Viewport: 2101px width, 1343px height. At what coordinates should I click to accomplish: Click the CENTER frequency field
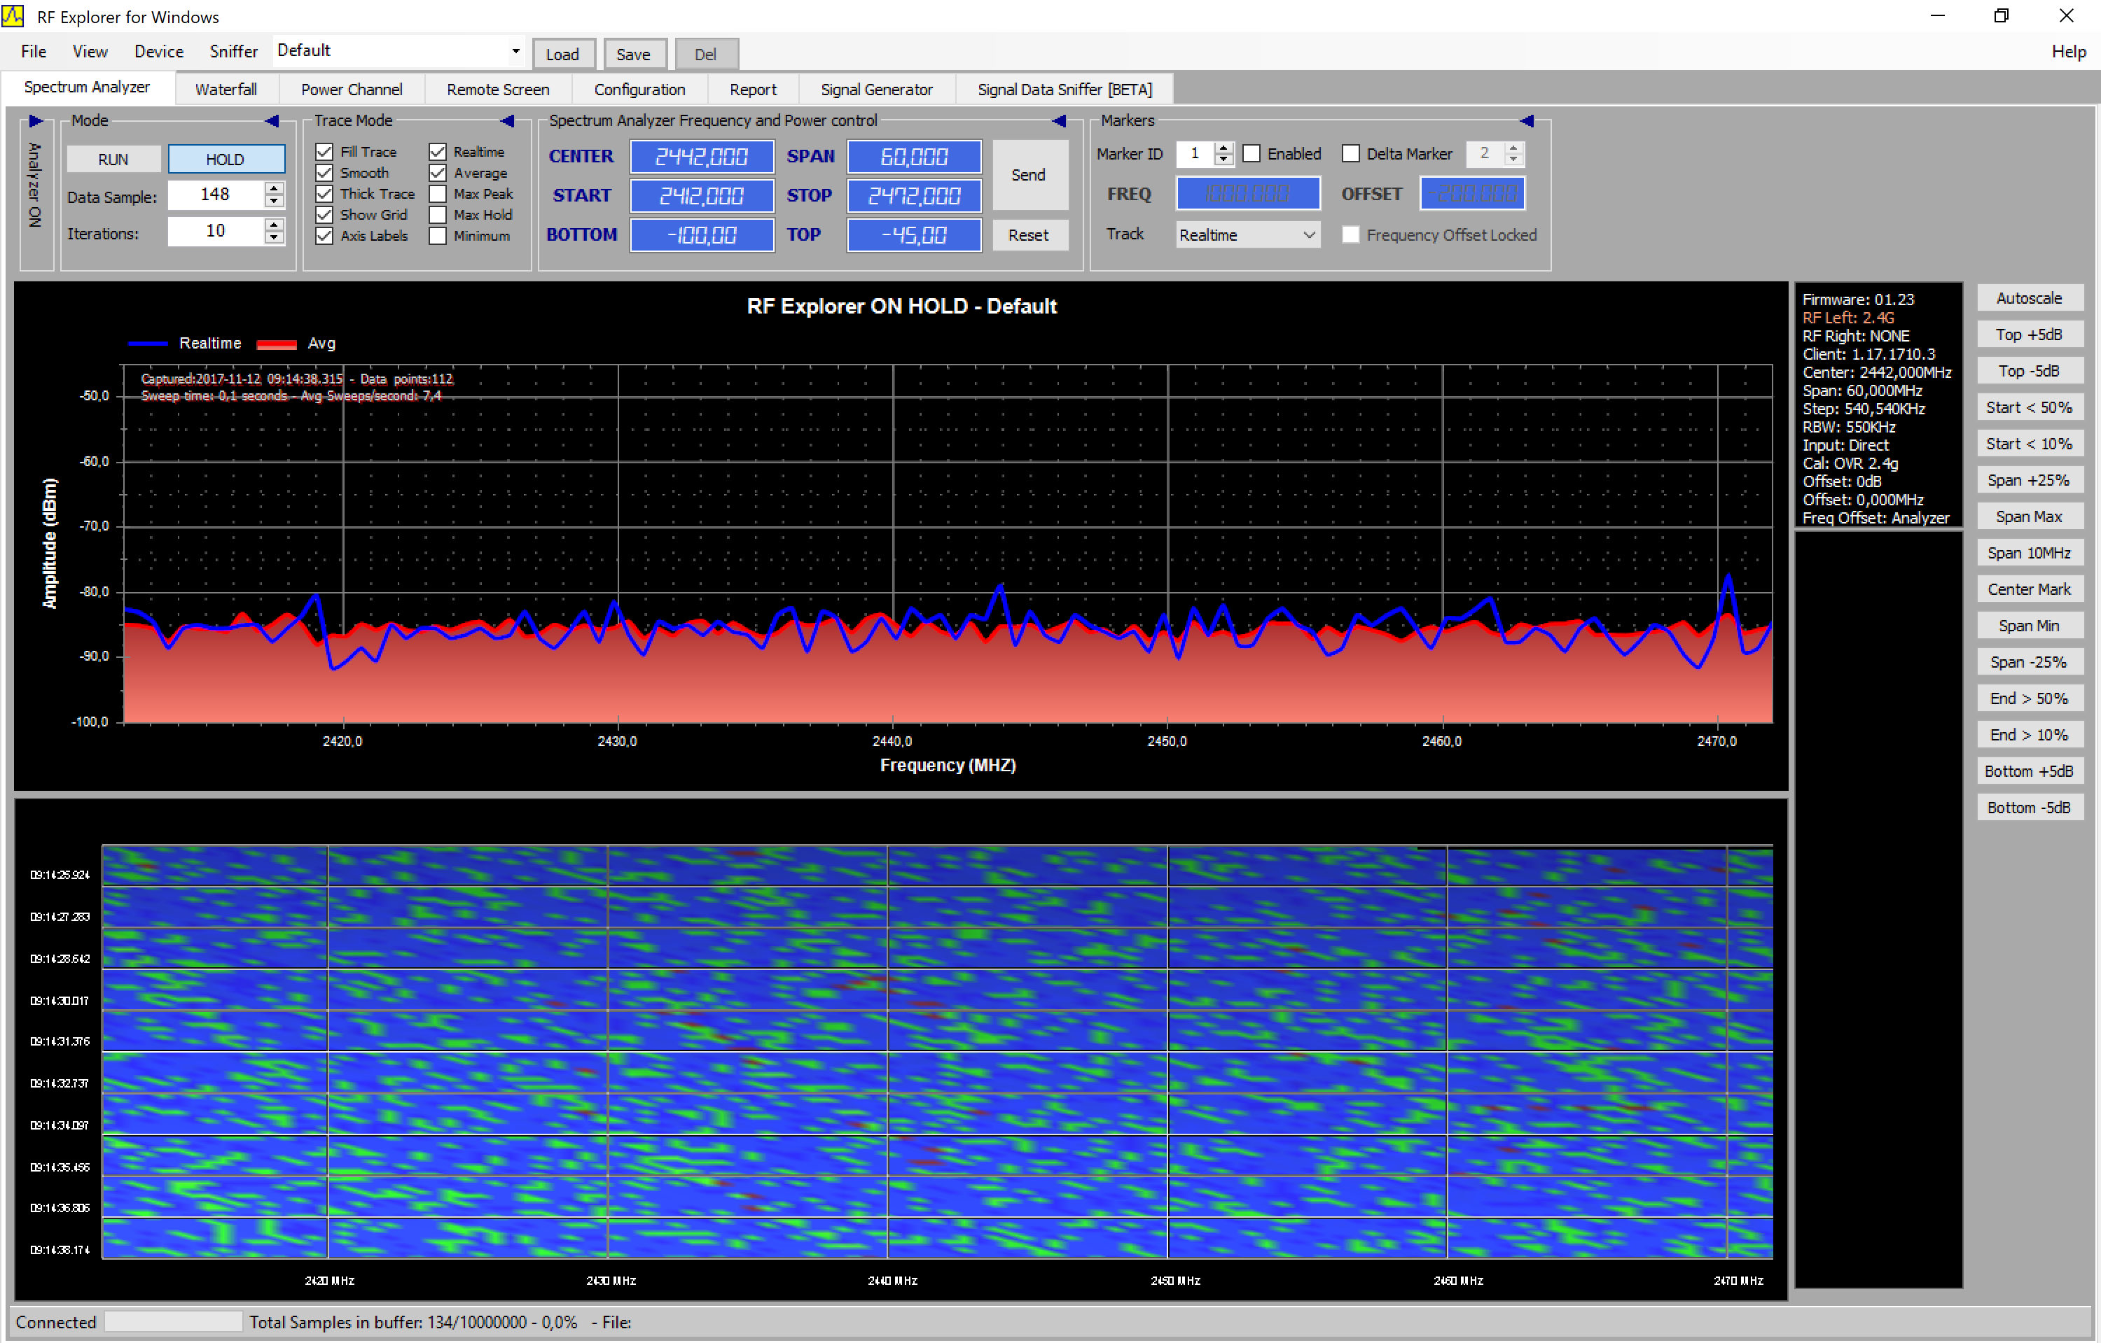[x=702, y=157]
